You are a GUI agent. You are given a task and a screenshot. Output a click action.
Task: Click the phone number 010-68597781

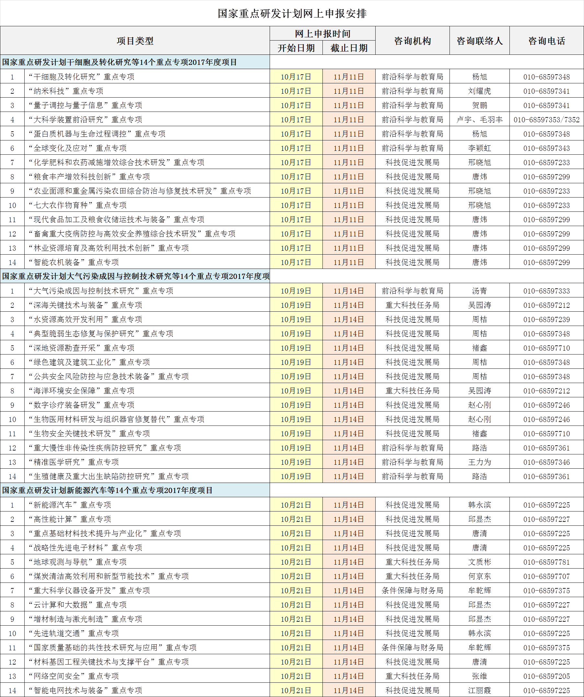click(546, 562)
